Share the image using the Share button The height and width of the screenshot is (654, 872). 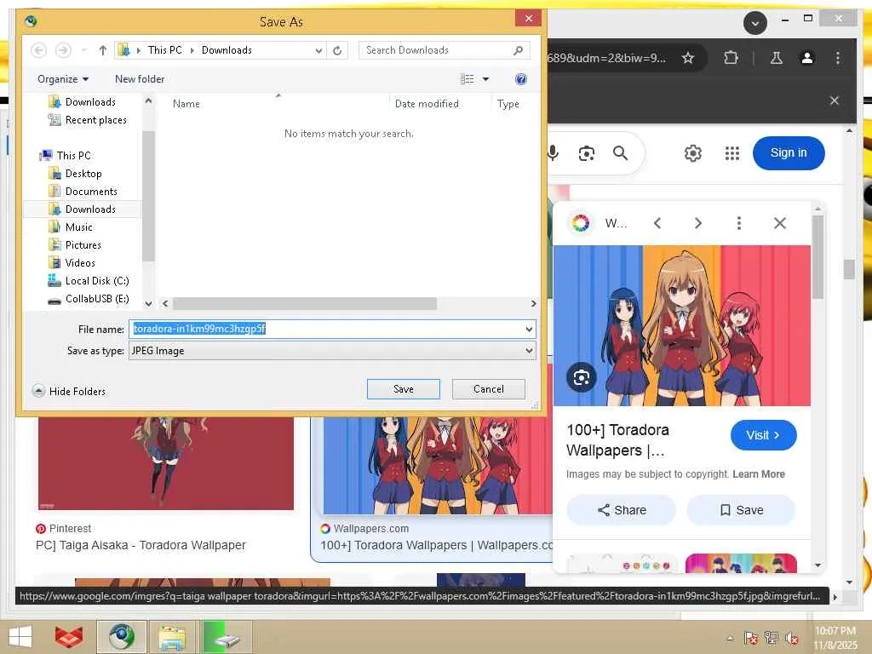tap(621, 510)
